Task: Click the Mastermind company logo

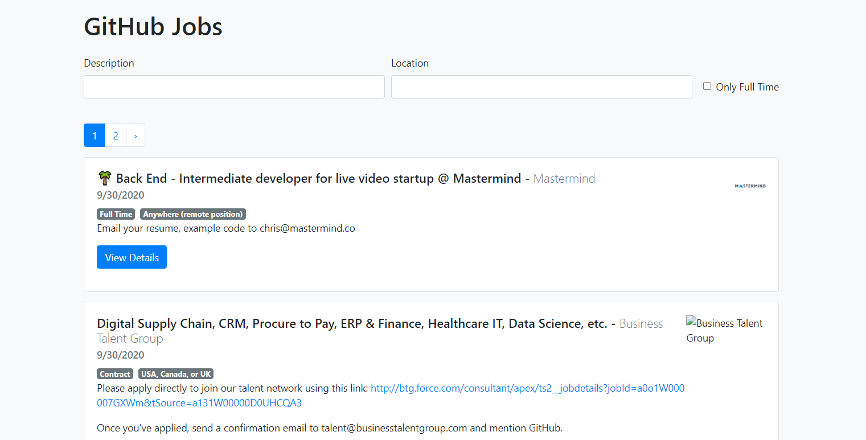Action: click(750, 186)
